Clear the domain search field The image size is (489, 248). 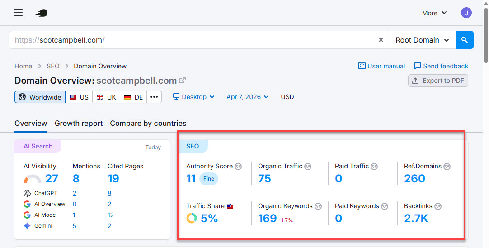381,40
